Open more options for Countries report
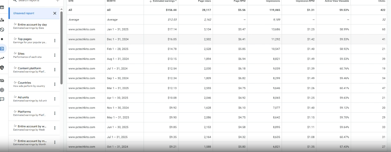This screenshot has width=391, height=152. (x=55, y=84)
